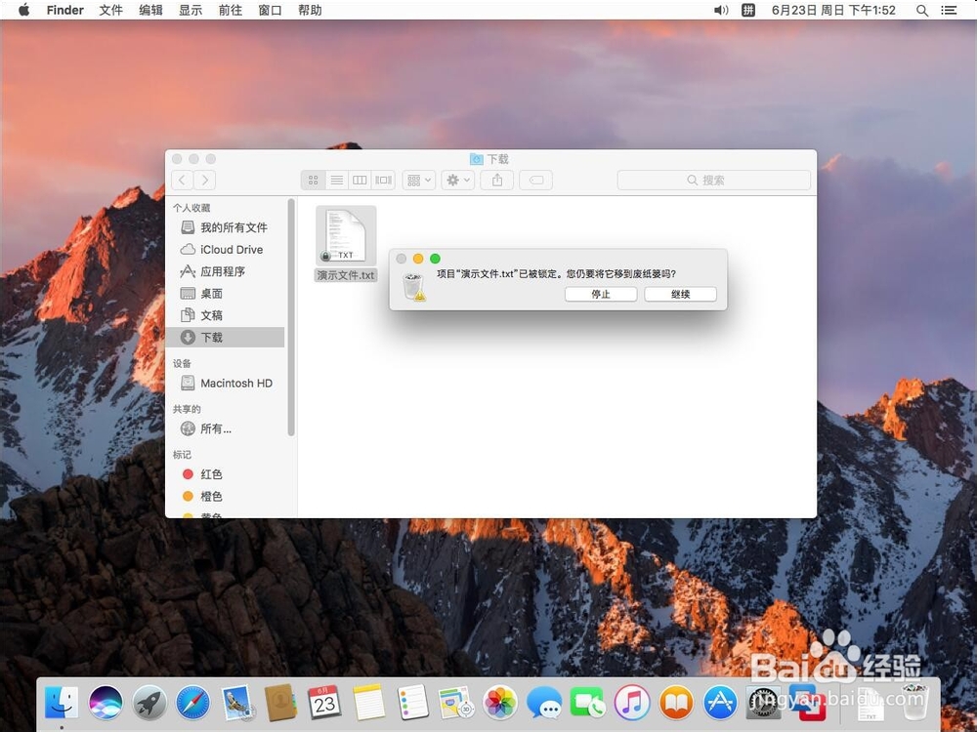Image resolution: width=977 pixels, height=732 pixels.
Task: Open Spotlight search in menu bar
Action: [x=922, y=10]
